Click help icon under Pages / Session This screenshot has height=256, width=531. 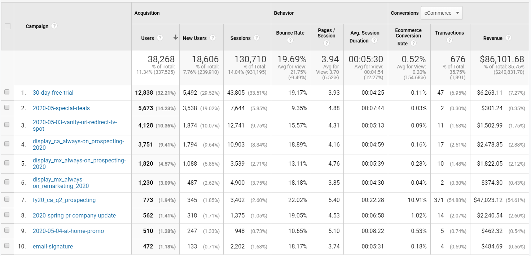pyautogui.click(x=326, y=43)
